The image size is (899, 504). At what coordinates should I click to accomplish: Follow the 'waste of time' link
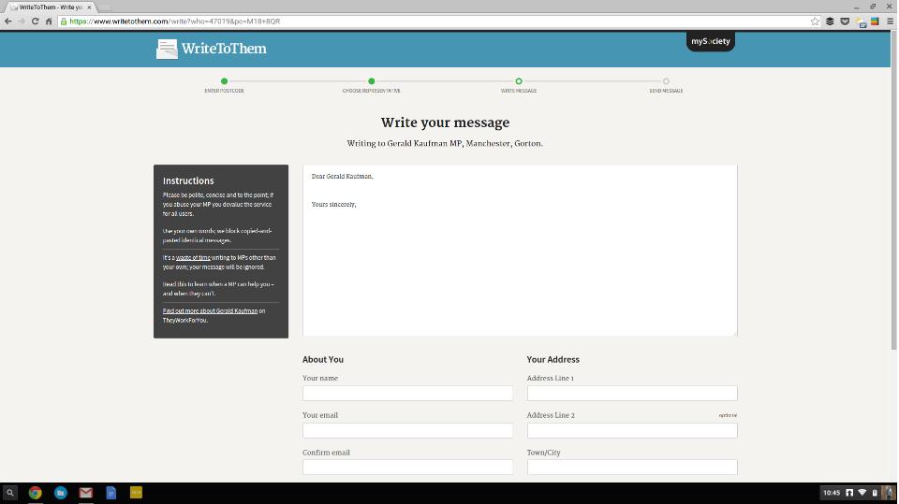[x=193, y=257]
